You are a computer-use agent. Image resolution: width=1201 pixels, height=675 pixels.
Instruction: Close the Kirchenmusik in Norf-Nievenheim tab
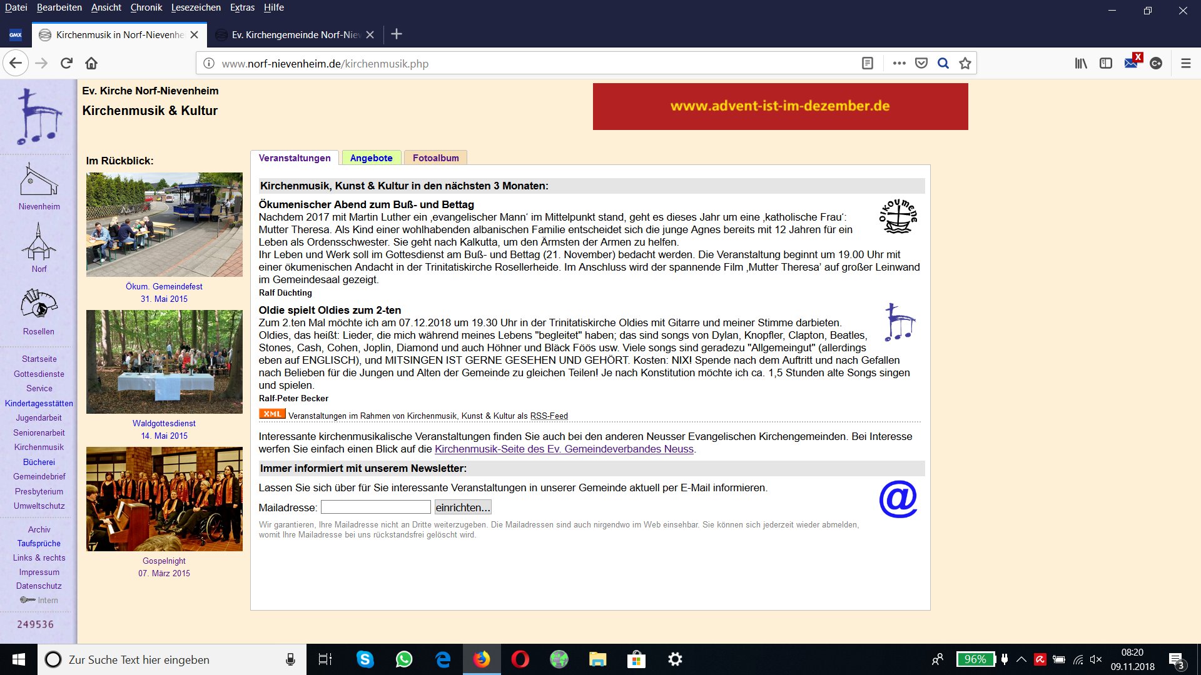pos(195,34)
